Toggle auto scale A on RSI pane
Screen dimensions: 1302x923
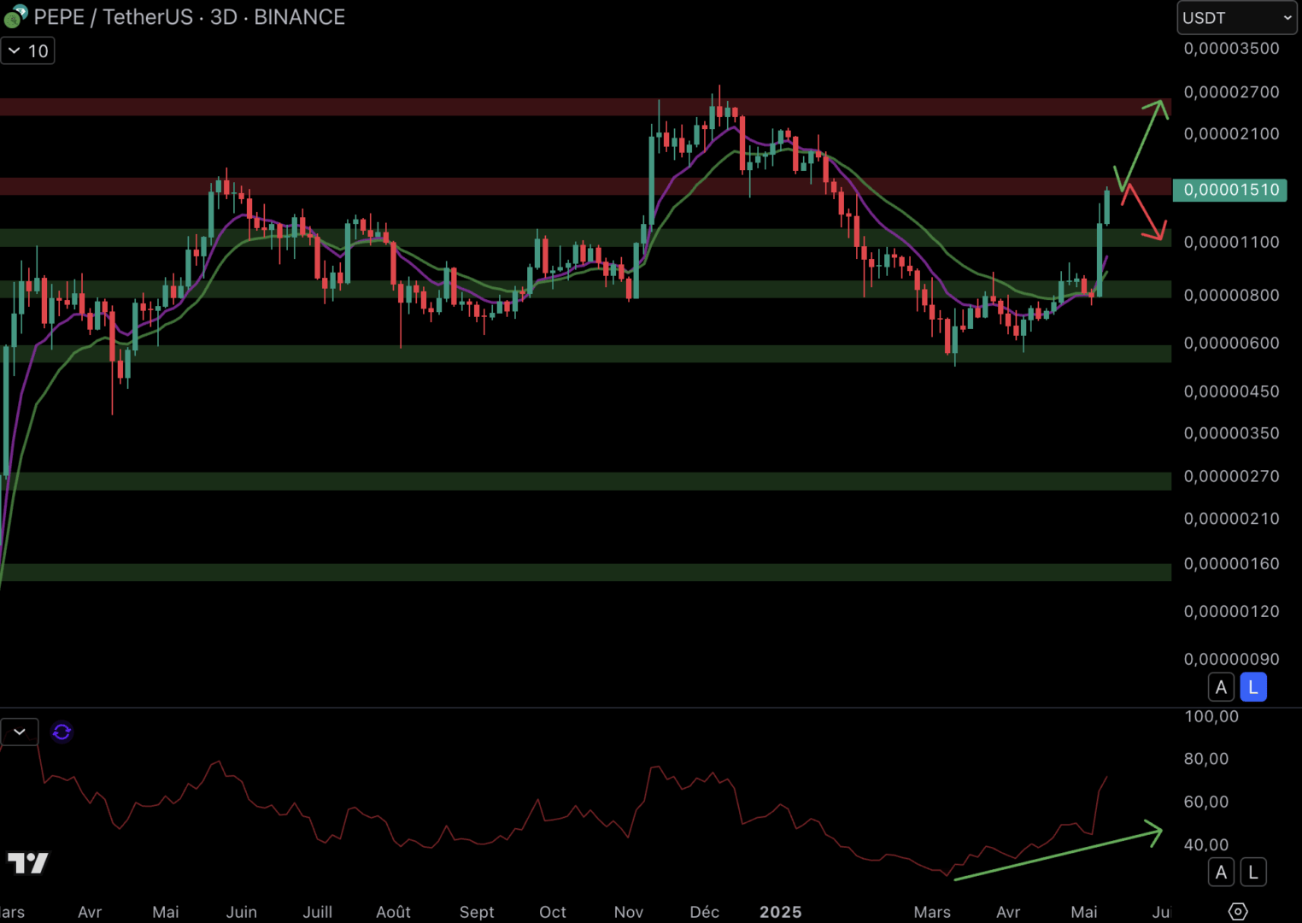click(1221, 873)
